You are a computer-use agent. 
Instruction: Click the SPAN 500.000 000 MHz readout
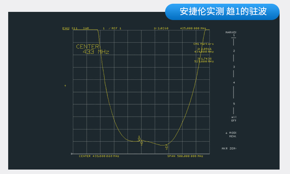(x=185, y=156)
